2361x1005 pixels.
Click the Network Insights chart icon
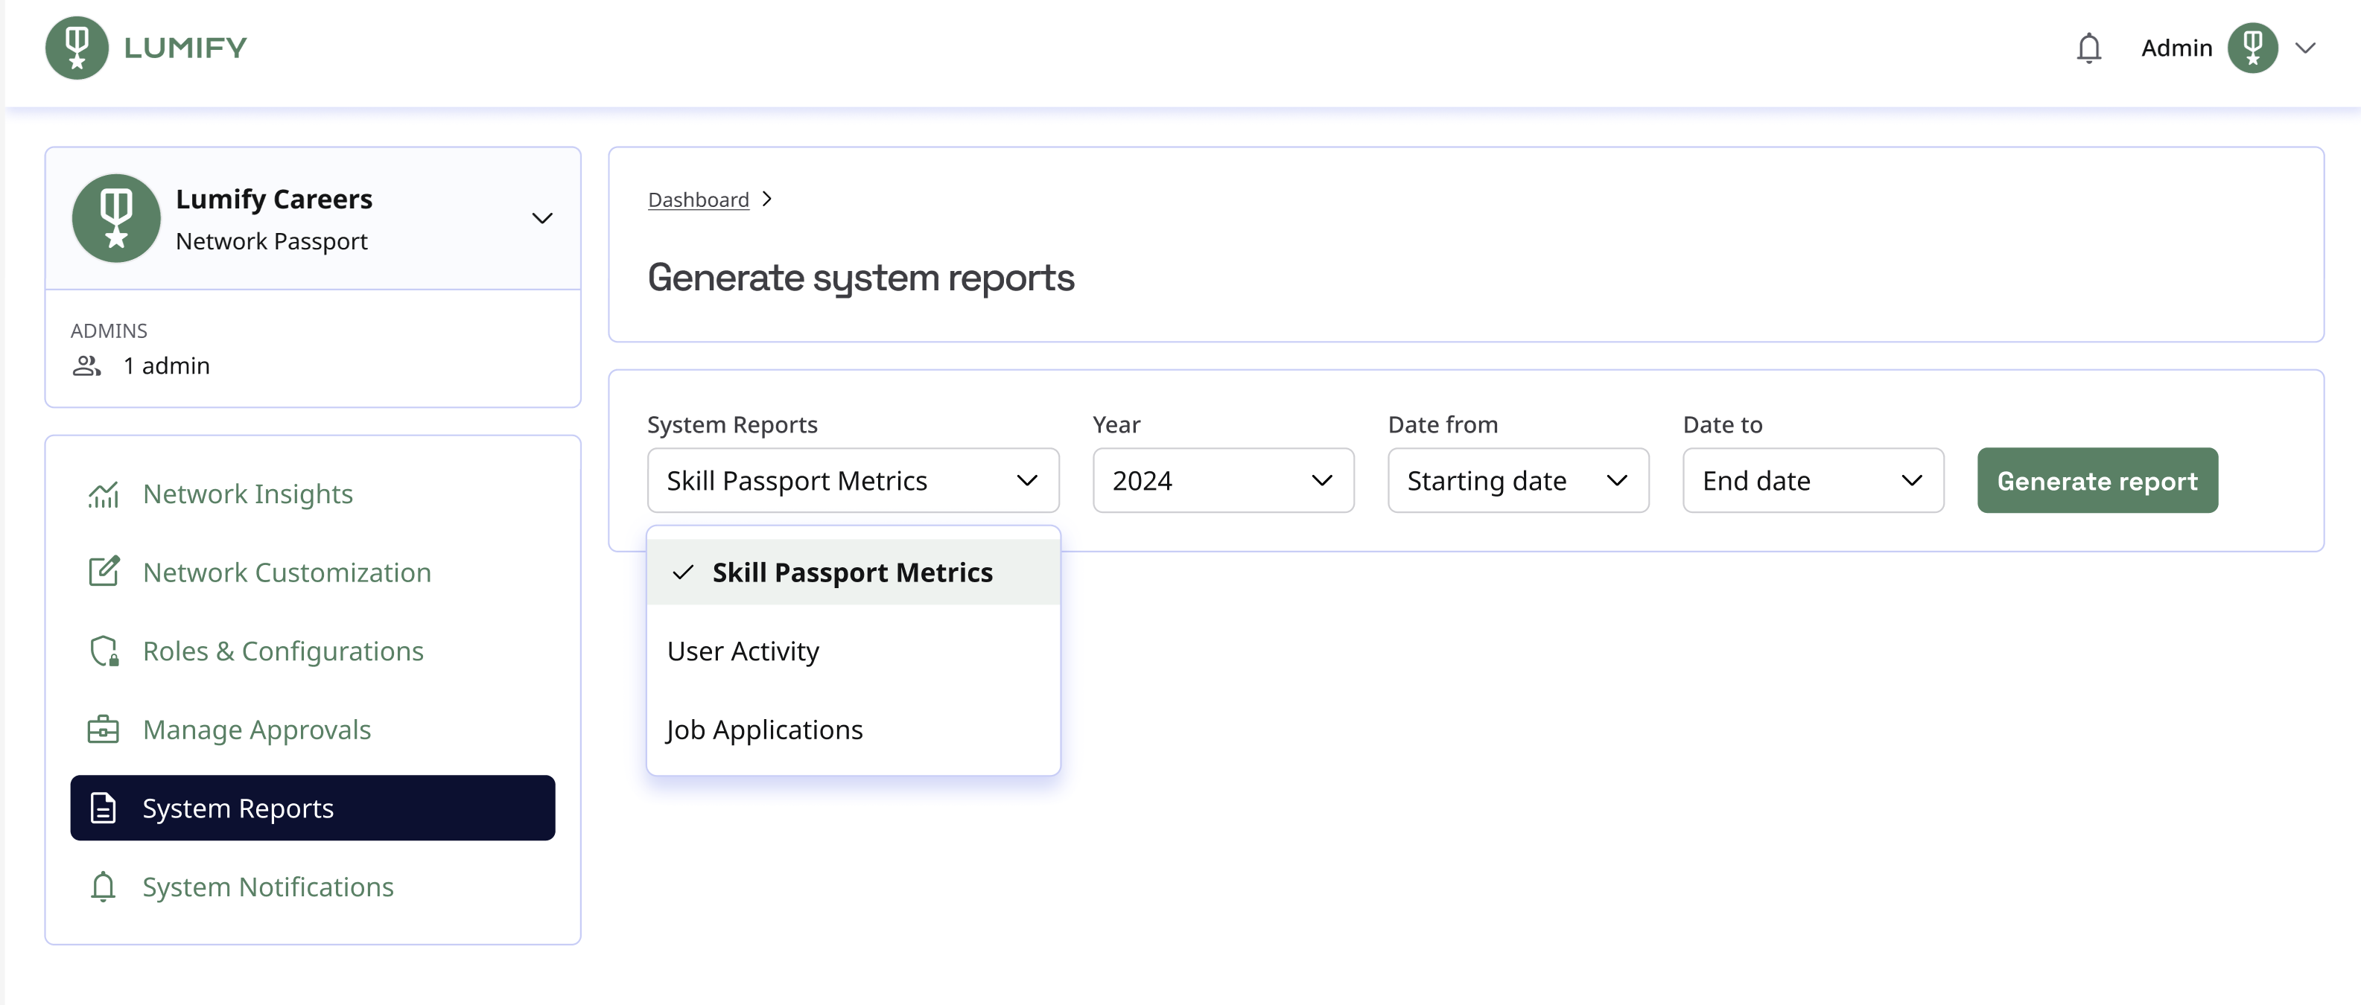[104, 494]
